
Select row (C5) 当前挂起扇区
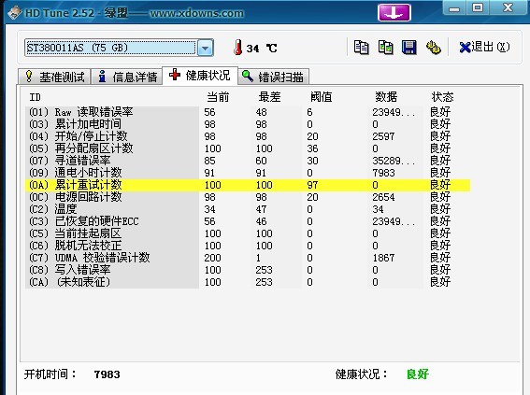point(248,233)
